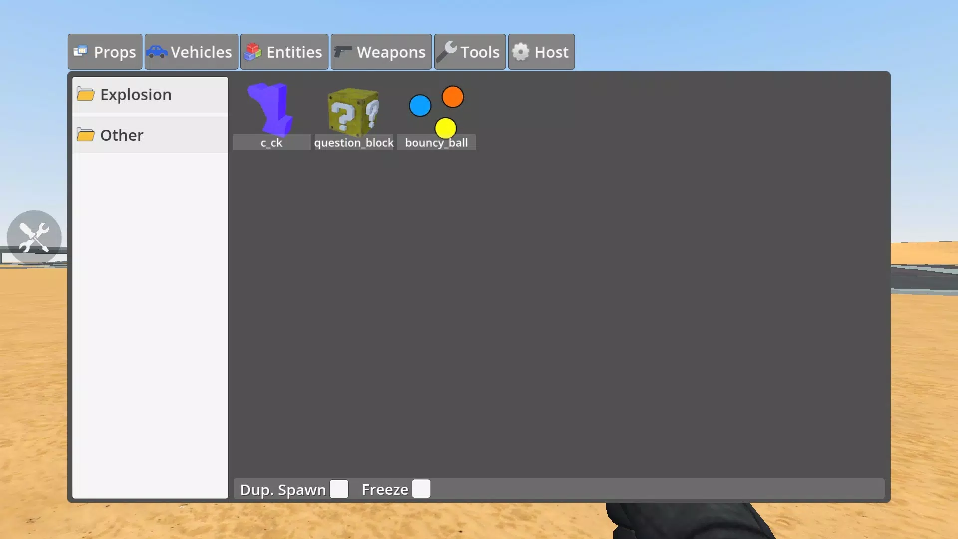Select the question_block entity
Viewport: 958px width, 539px height.
coord(353,115)
